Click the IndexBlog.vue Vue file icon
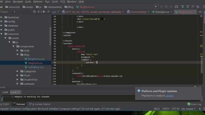 point(26,67)
